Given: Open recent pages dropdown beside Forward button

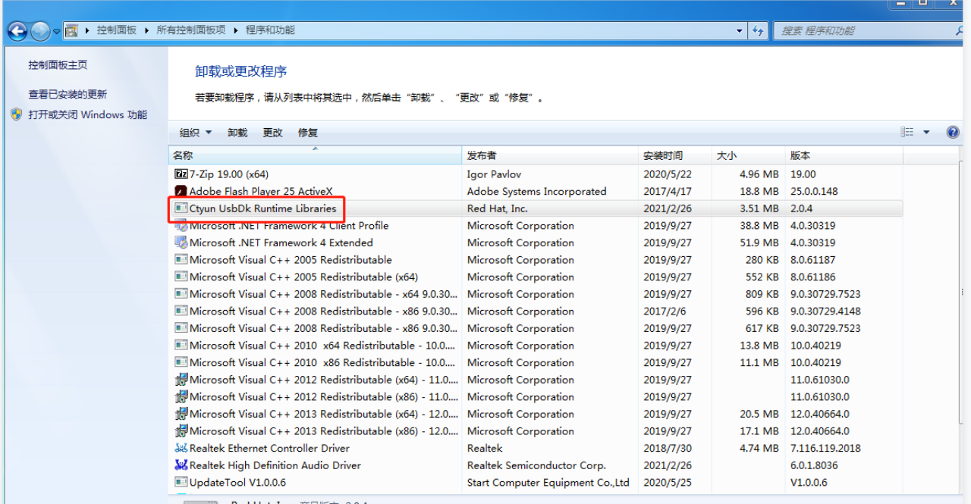Looking at the screenshot, I should pos(57,32).
